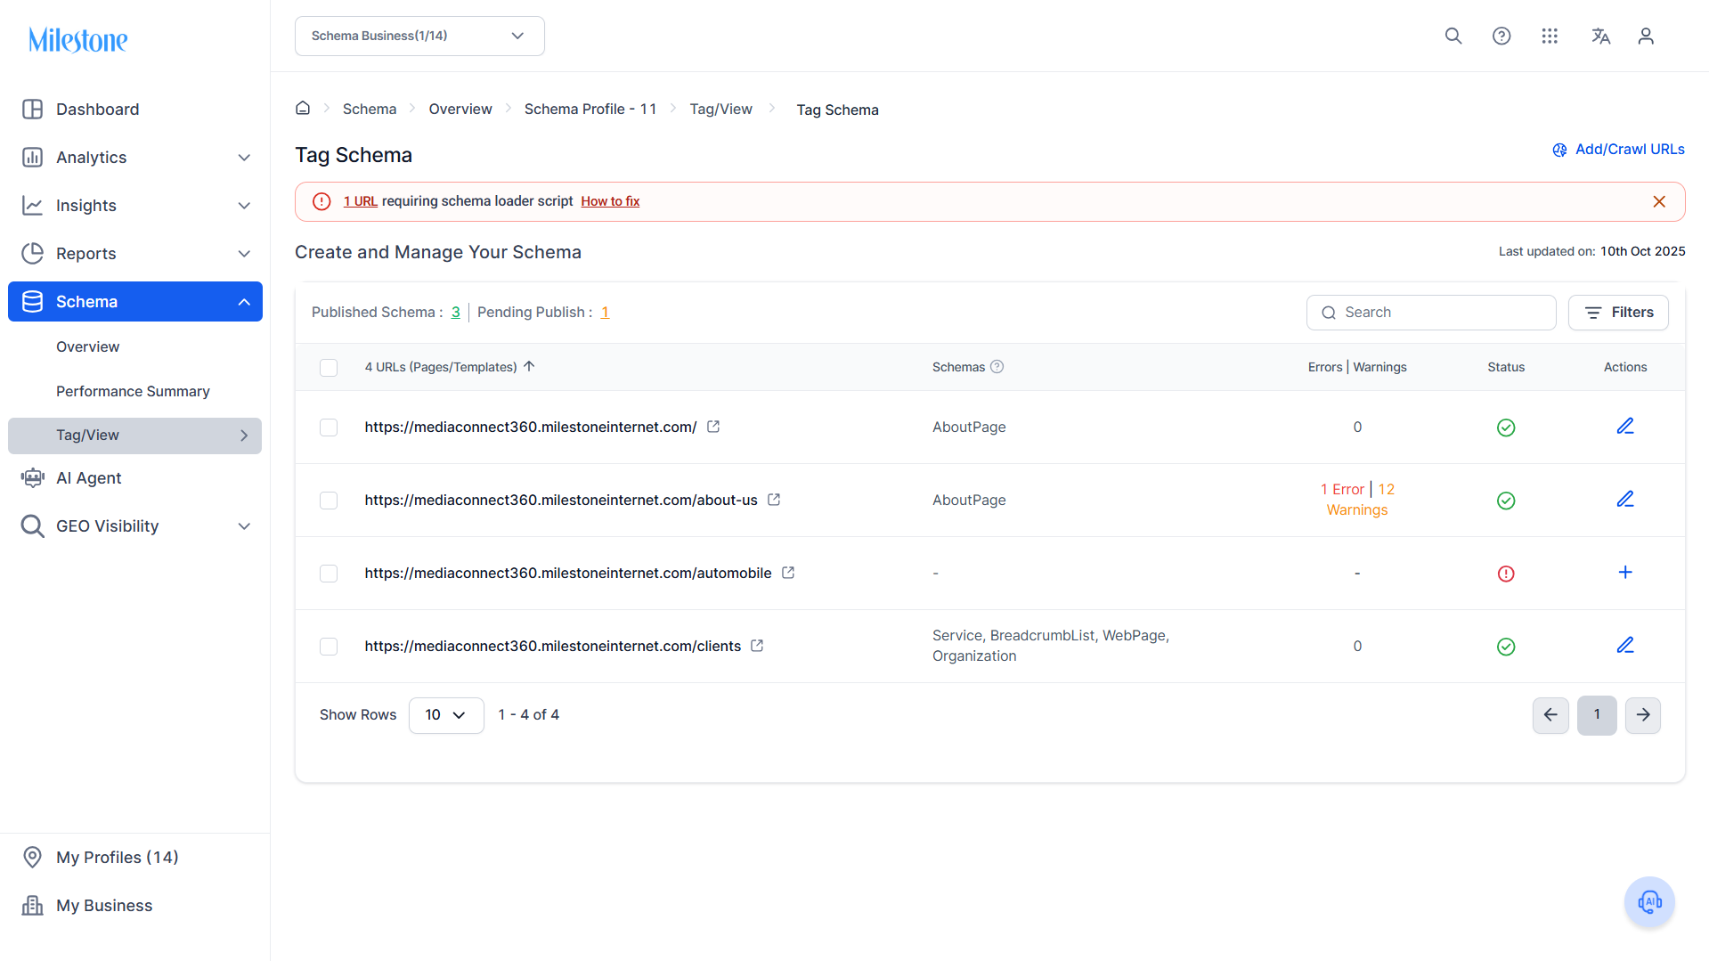
Task: Open external link for automobile URL
Action: (x=788, y=573)
